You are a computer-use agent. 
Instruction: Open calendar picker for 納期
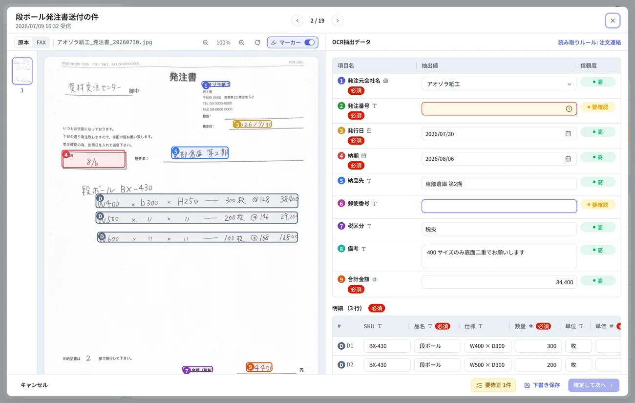[568, 159]
